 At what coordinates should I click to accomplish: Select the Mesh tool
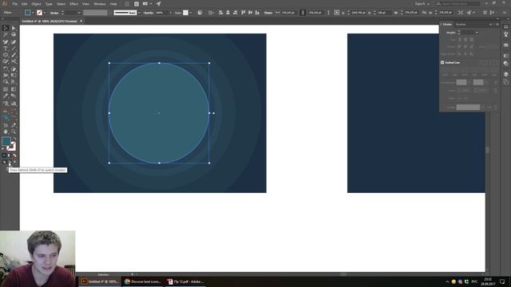(6, 89)
